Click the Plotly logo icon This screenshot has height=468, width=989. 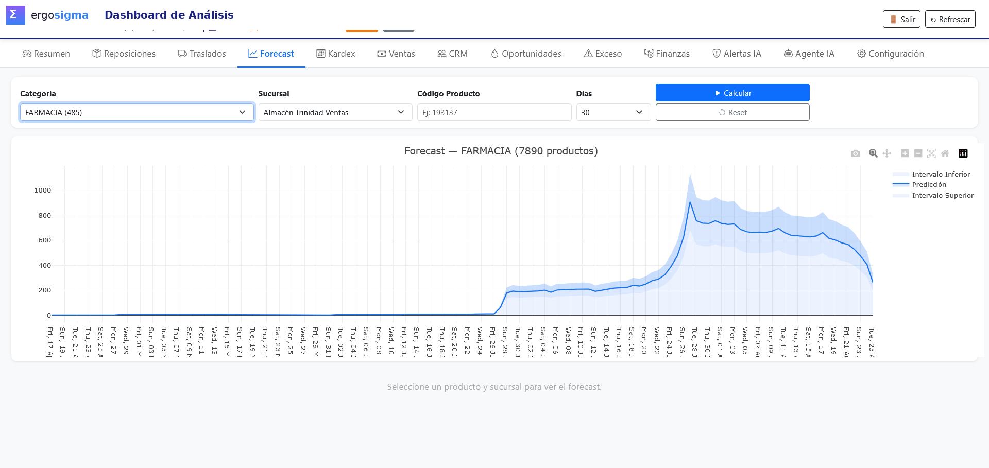click(x=963, y=153)
